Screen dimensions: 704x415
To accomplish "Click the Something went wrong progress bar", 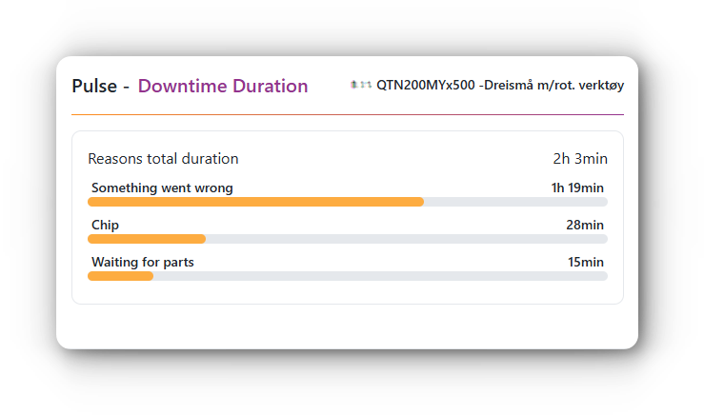I will (x=255, y=202).
